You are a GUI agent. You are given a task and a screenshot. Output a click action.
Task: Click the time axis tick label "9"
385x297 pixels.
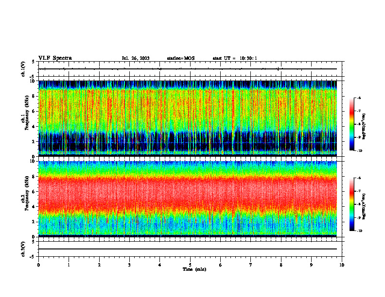point(311,264)
